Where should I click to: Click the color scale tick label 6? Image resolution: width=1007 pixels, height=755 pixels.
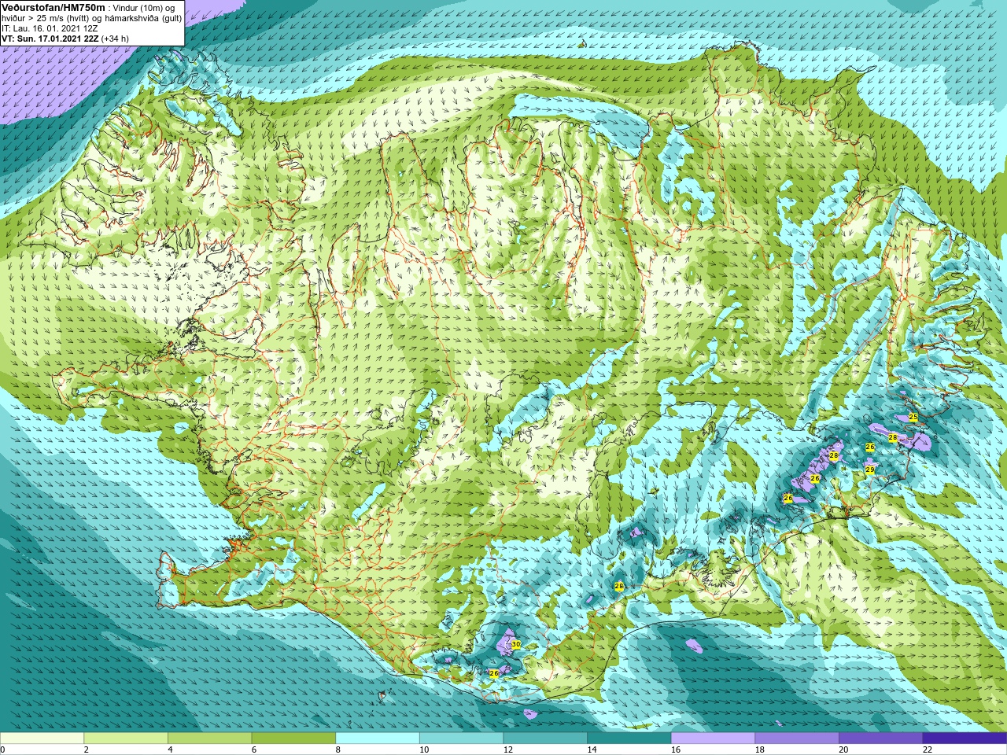coord(254,749)
